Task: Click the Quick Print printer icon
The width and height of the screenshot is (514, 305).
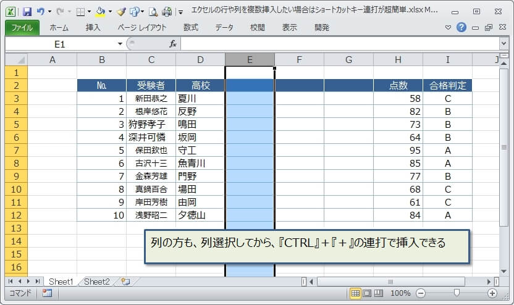Action: click(x=167, y=12)
